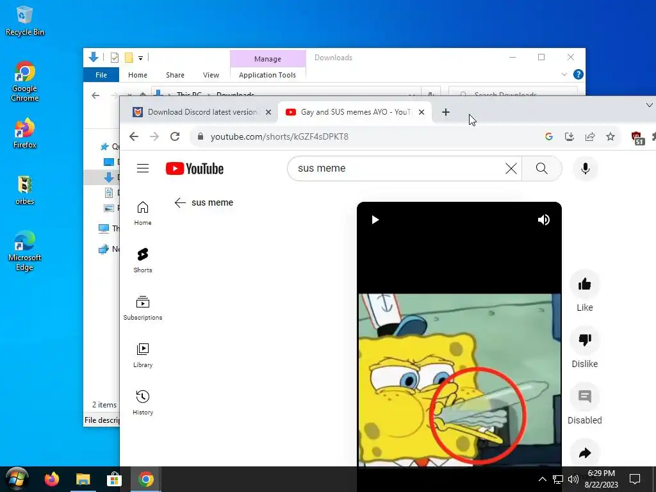Viewport: 656px width, 492px height.
Task: Open Shorts in YouTube sidebar
Action: (x=143, y=260)
